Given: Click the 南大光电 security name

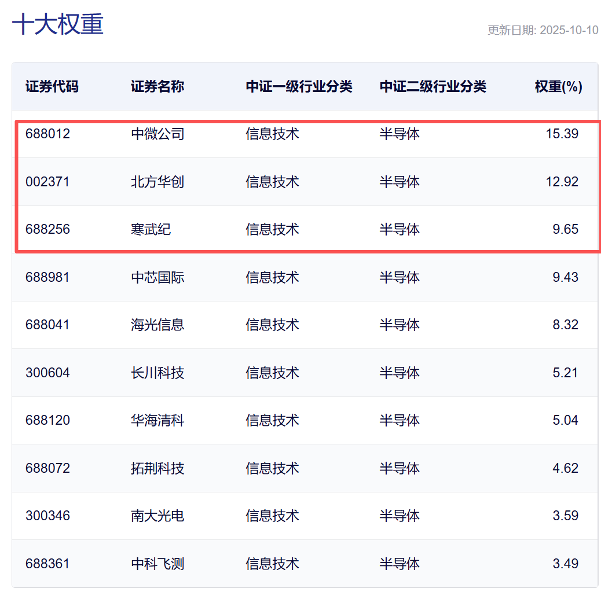Looking at the screenshot, I should tap(157, 516).
